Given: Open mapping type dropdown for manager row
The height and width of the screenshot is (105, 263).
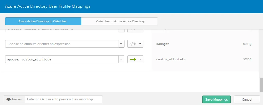Looking at the screenshot, I should 140,44.
